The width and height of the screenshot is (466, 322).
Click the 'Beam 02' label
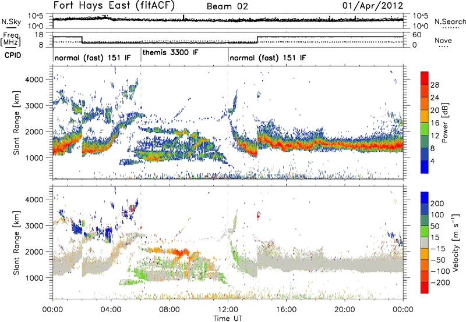coord(227,6)
